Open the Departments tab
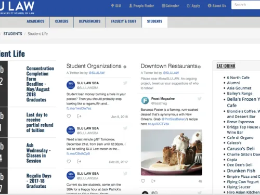The width and height of the screenshot is (260, 195). click(x=89, y=21)
